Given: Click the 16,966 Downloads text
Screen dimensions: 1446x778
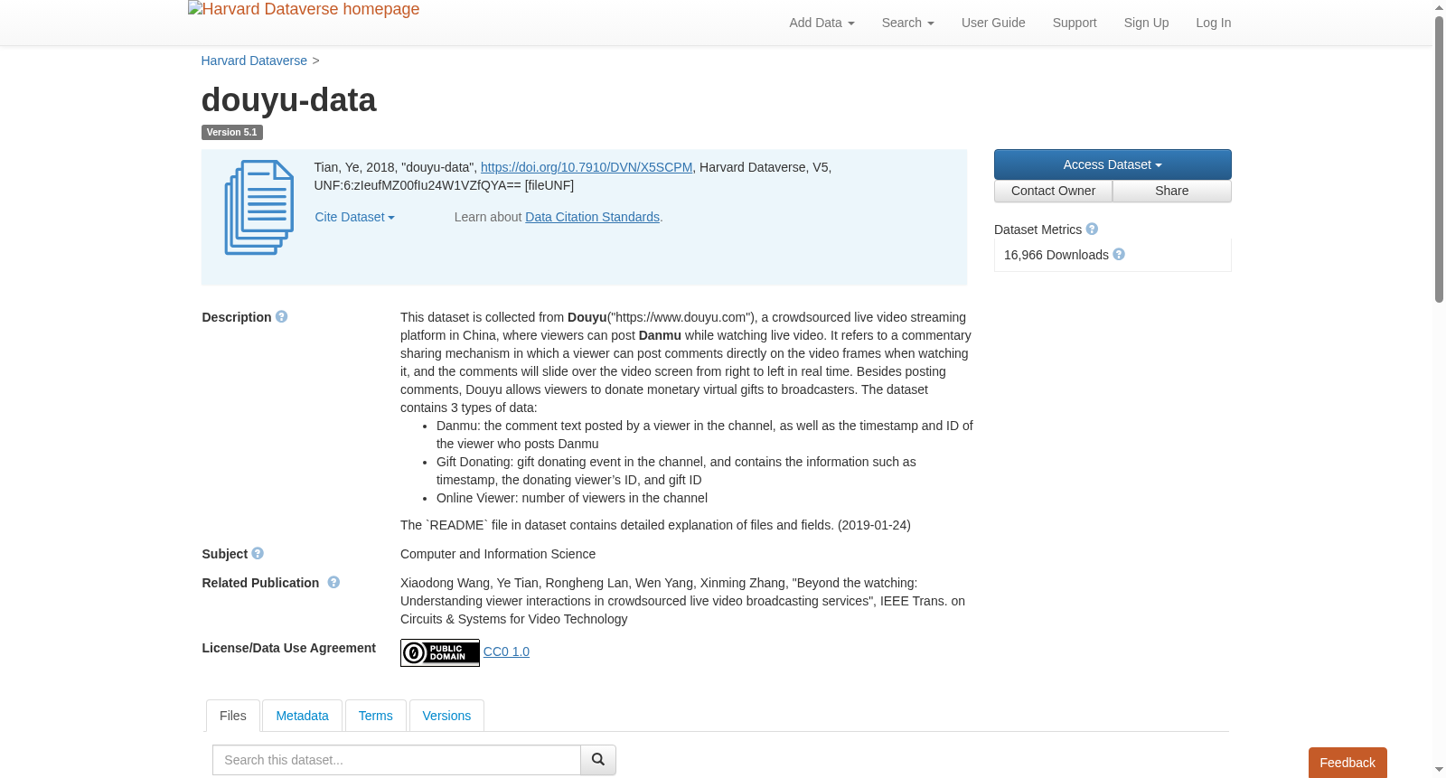Looking at the screenshot, I should coord(1056,255).
